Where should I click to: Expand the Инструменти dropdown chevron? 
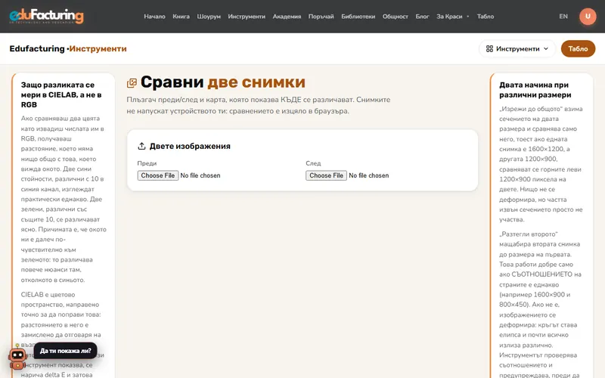tap(545, 48)
